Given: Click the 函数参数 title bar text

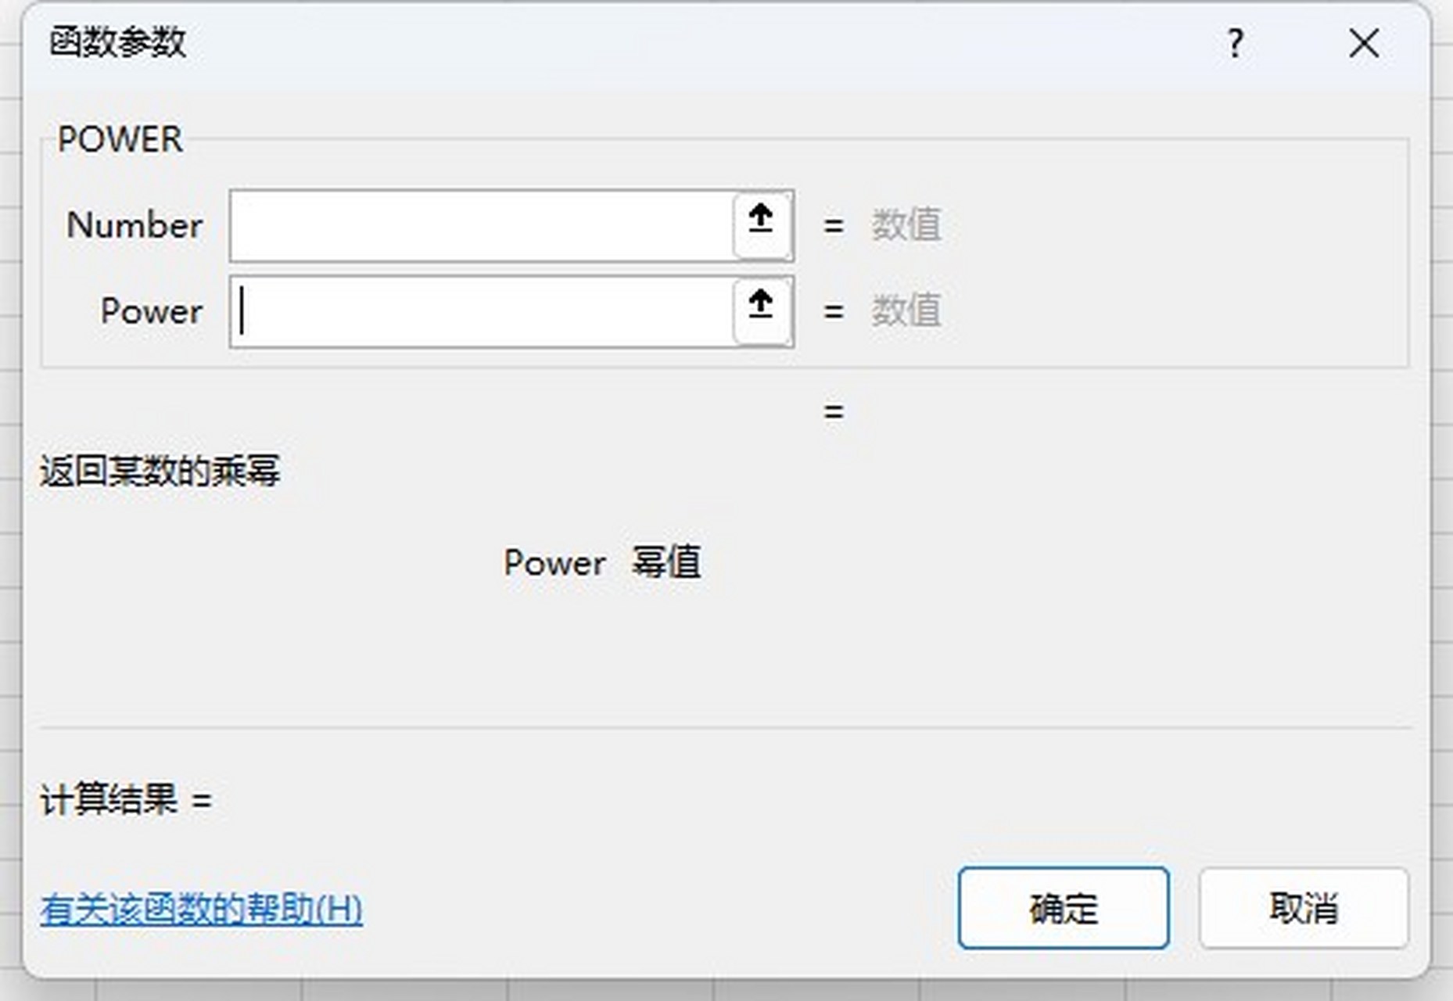Looking at the screenshot, I should 117,42.
